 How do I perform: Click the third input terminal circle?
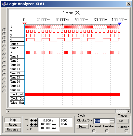pos(4,38)
